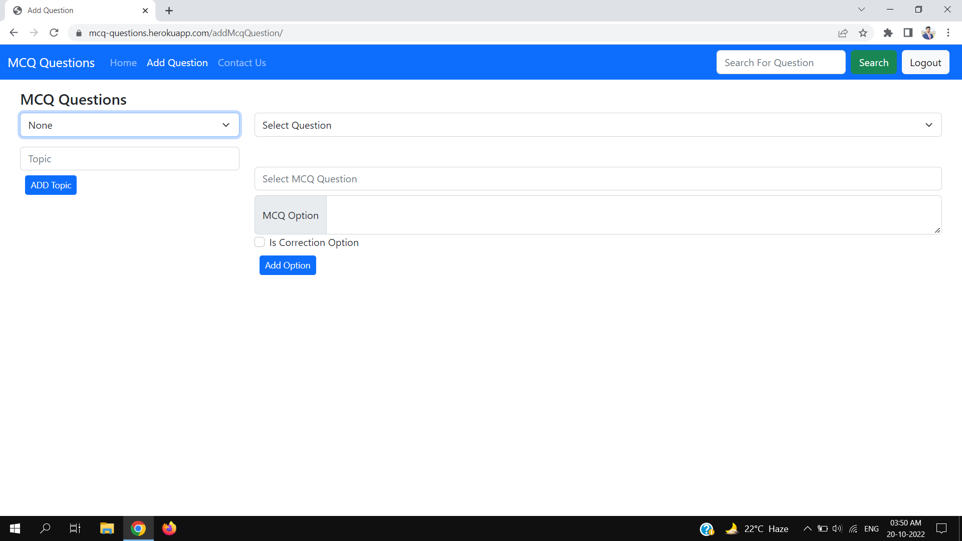Adjust volume from system tray

pyautogui.click(x=838, y=528)
